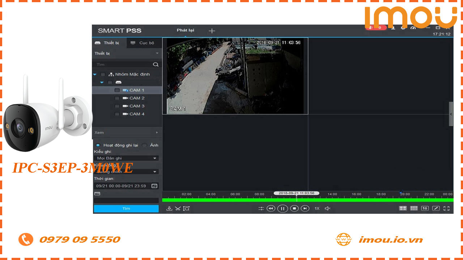The height and width of the screenshot is (260, 463).
Task: Check the CAM 3 checkbox
Action: click(117, 106)
